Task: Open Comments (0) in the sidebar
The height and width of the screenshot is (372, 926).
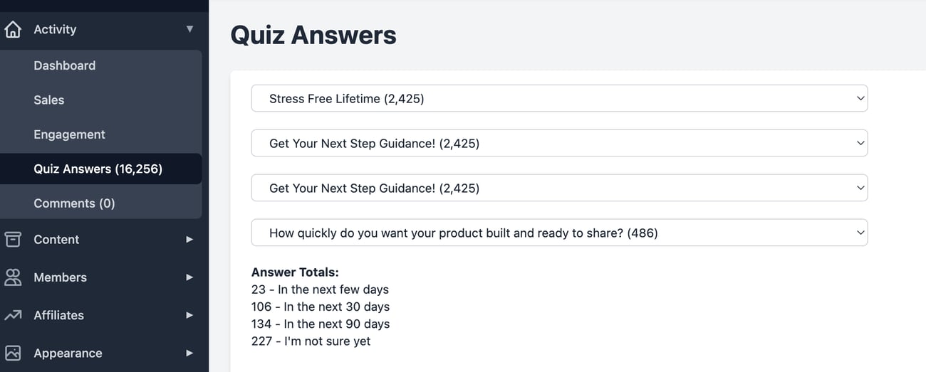Action: point(74,203)
